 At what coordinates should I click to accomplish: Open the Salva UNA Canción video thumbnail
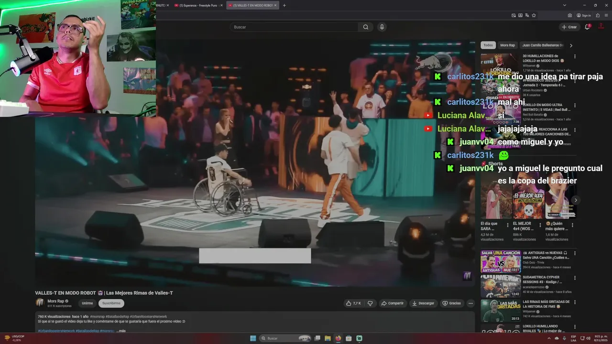[501, 261]
